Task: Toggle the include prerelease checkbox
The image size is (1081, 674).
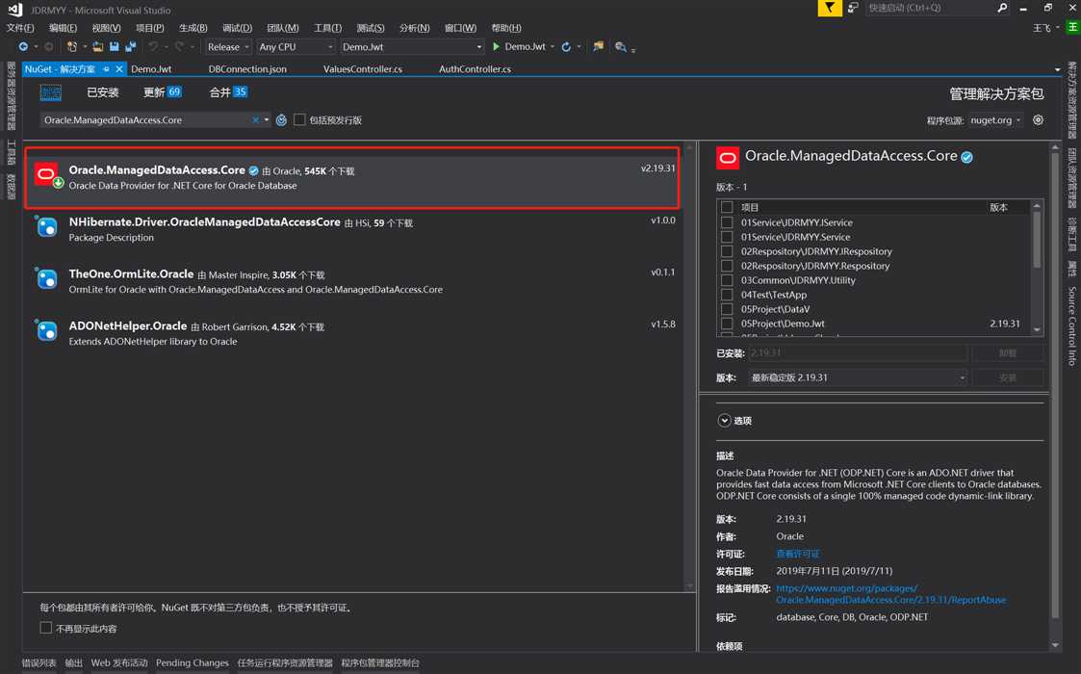Action: pos(299,119)
